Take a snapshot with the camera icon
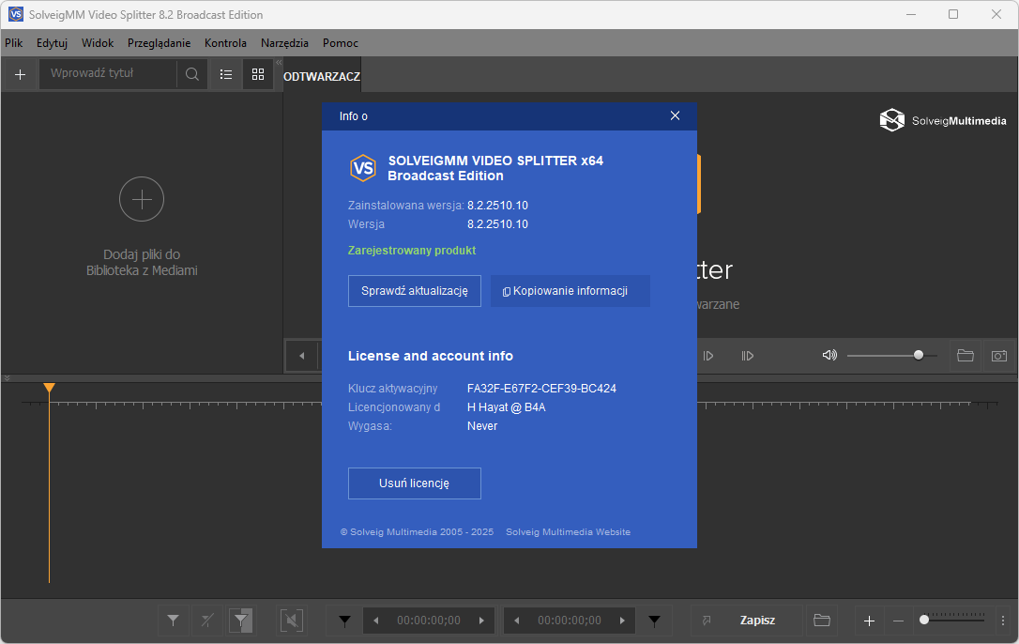 999,355
